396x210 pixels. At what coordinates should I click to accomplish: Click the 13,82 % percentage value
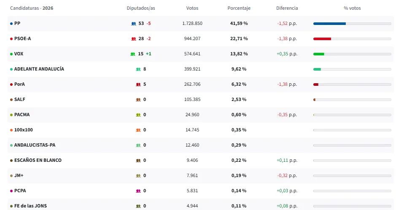[239, 54]
